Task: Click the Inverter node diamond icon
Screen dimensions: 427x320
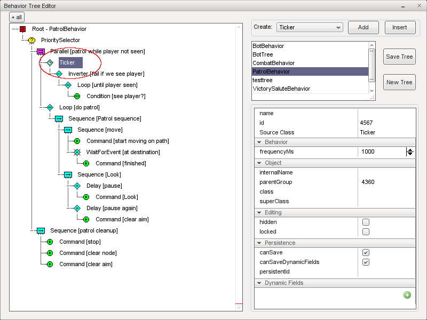Action: point(59,74)
